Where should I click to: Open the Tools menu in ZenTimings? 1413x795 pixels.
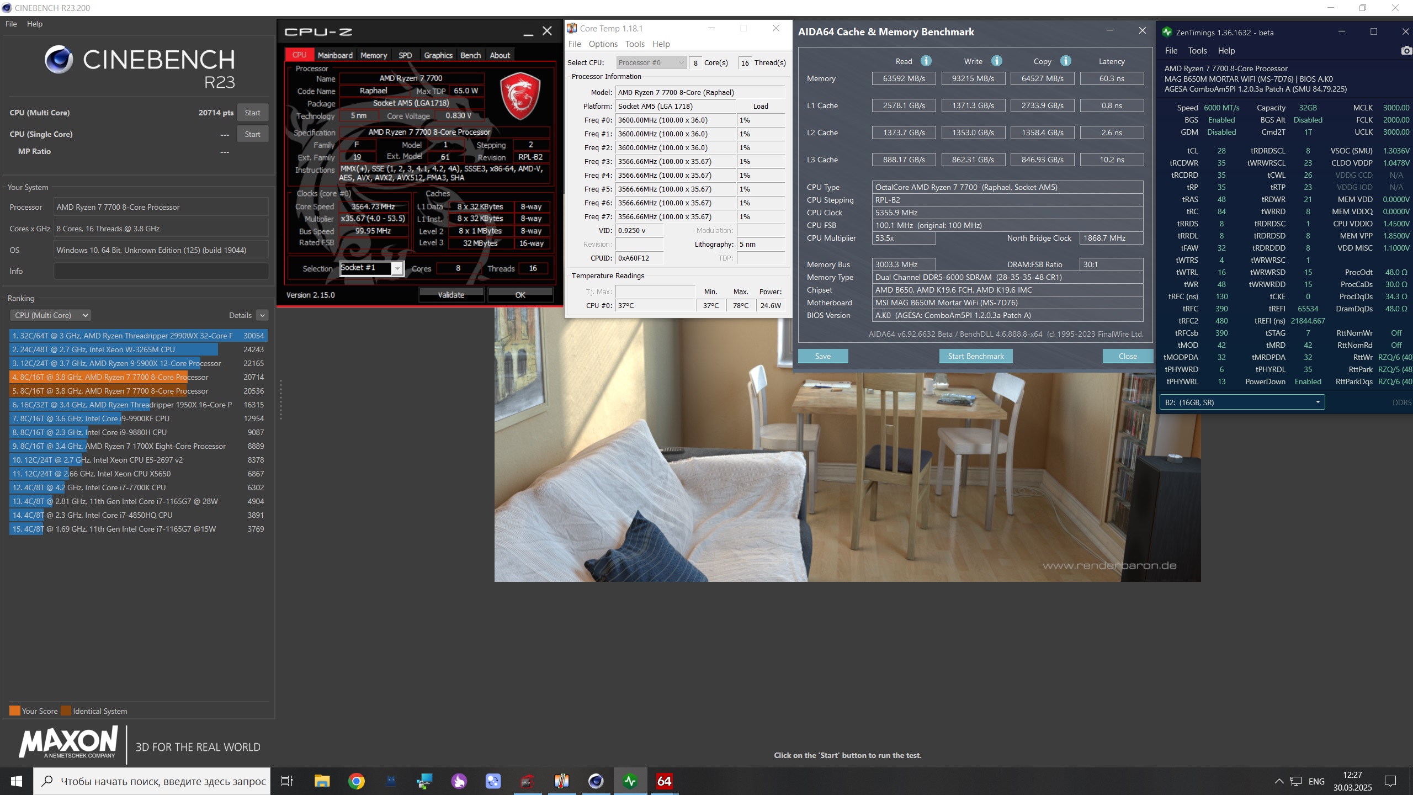point(1197,51)
